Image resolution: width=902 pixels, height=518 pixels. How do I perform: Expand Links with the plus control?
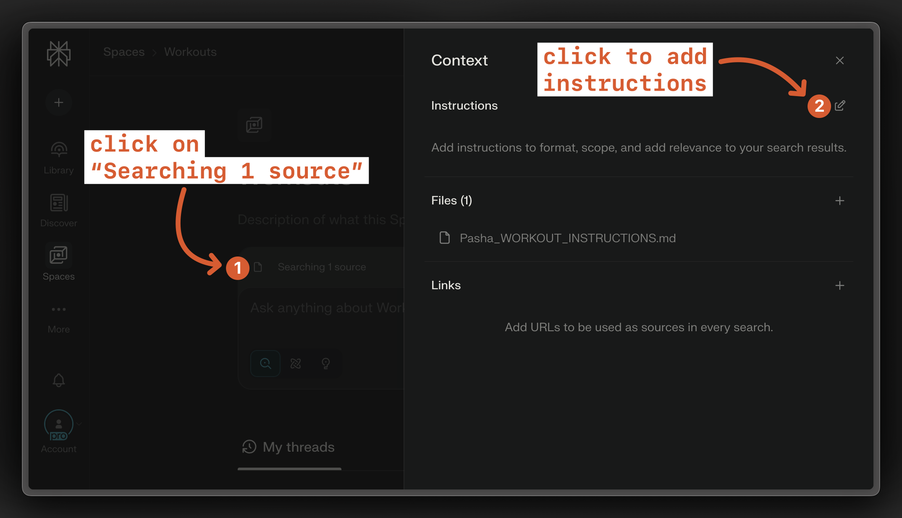839,285
